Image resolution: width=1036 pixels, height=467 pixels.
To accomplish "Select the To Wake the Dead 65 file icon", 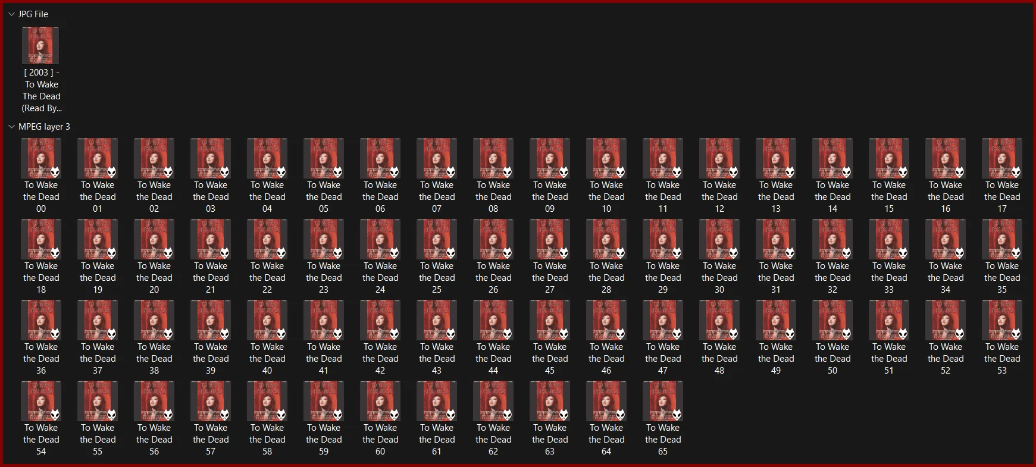I will tap(663, 401).
